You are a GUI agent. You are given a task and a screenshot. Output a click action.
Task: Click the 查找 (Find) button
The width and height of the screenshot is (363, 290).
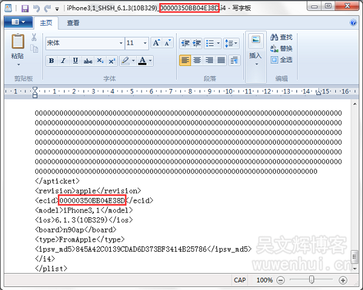281,38
